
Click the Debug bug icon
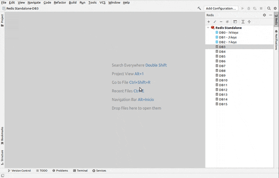(x=249, y=9)
